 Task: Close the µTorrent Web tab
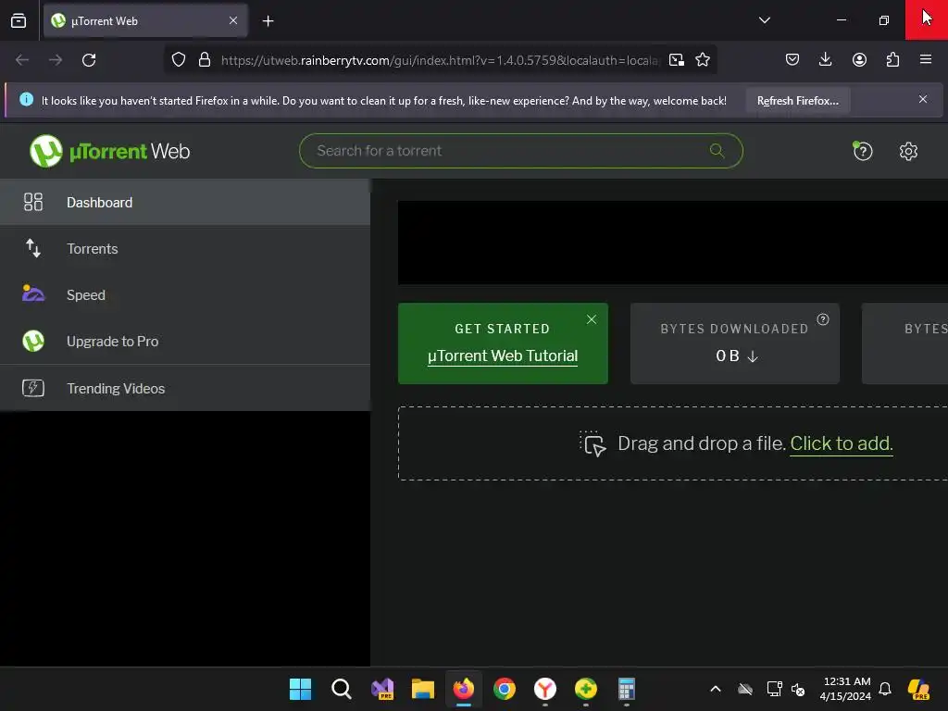[233, 20]
